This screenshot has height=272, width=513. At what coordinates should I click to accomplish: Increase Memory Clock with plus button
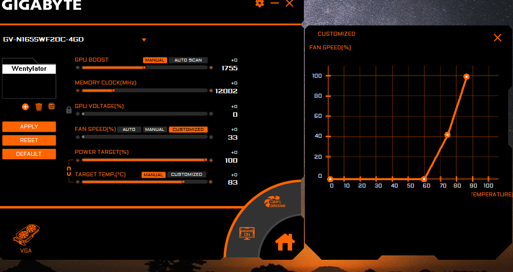211,90
